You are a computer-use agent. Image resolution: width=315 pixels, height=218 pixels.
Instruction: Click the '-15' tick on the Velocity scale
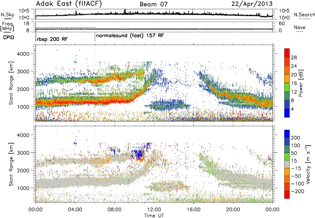point(296,168)
